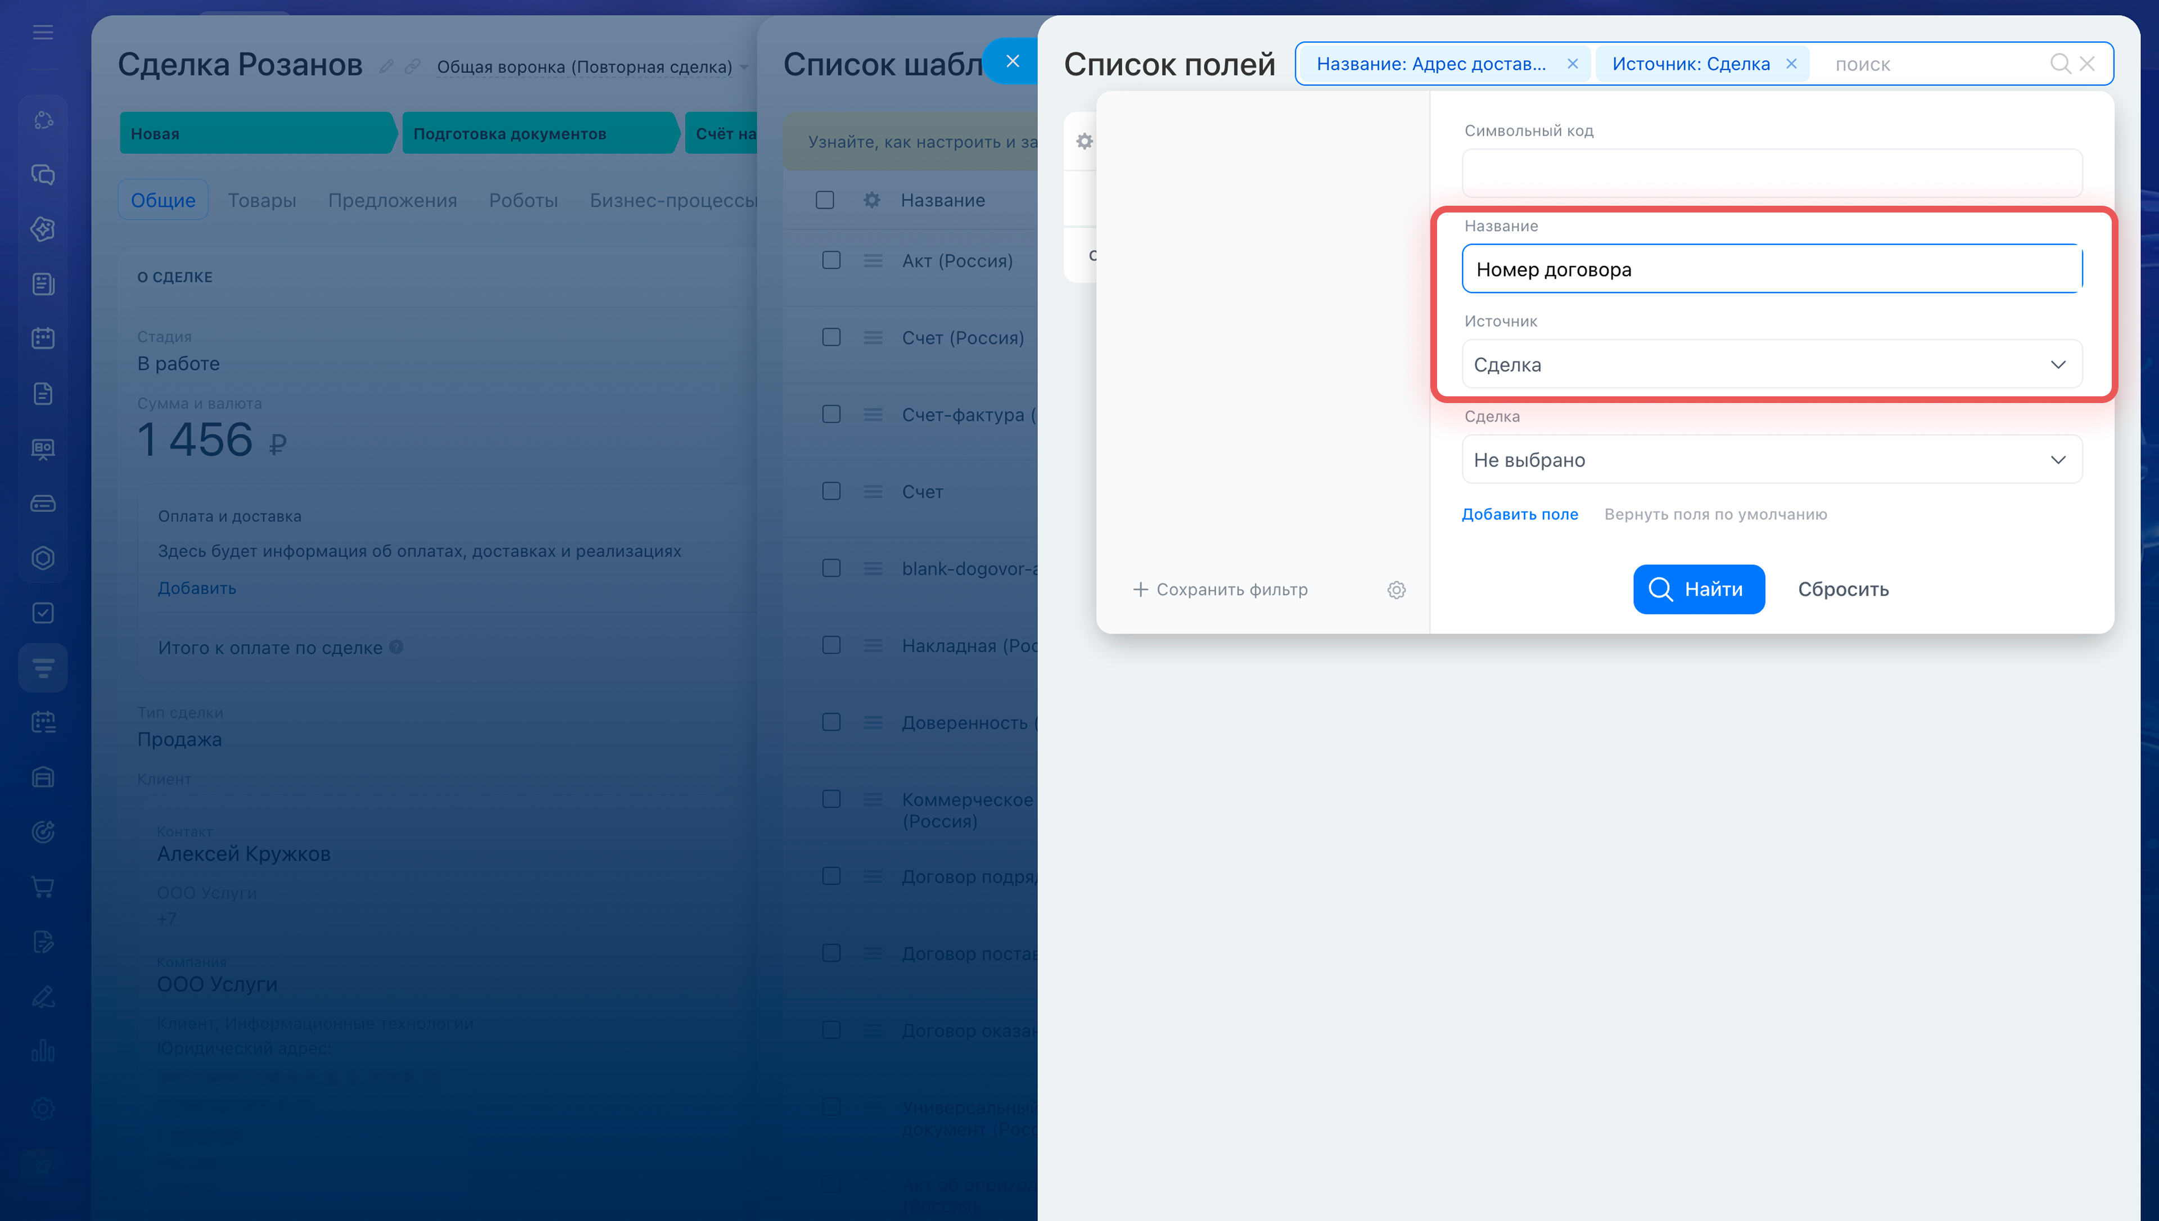The image size is (2159, 1221).
Task: Sort template list by 'Название' column header
Action: (942, 201)
